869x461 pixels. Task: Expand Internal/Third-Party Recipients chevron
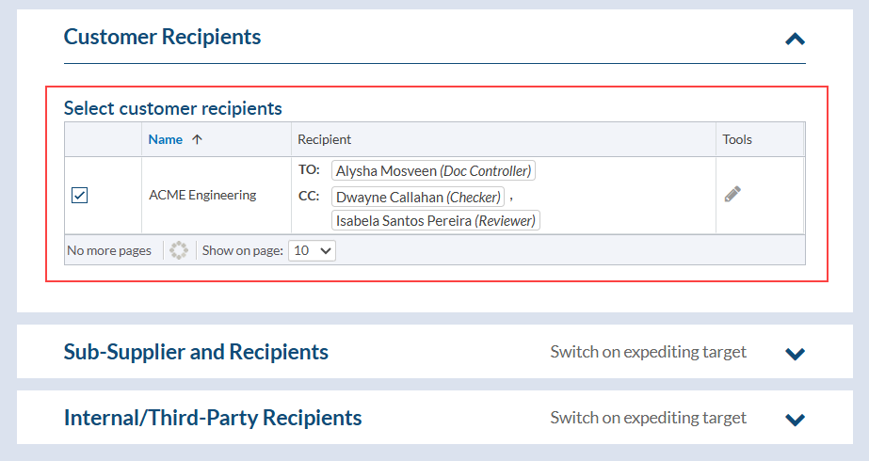[796, 420]
